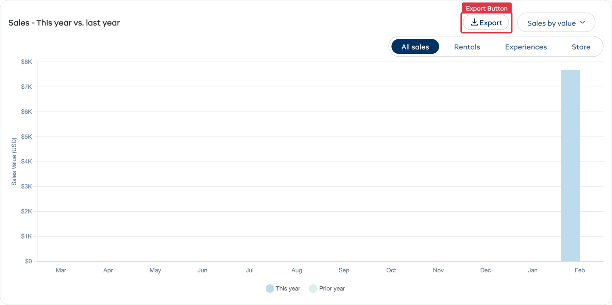
Task: Click the red Export Button annotation tag
Action: 486,8
